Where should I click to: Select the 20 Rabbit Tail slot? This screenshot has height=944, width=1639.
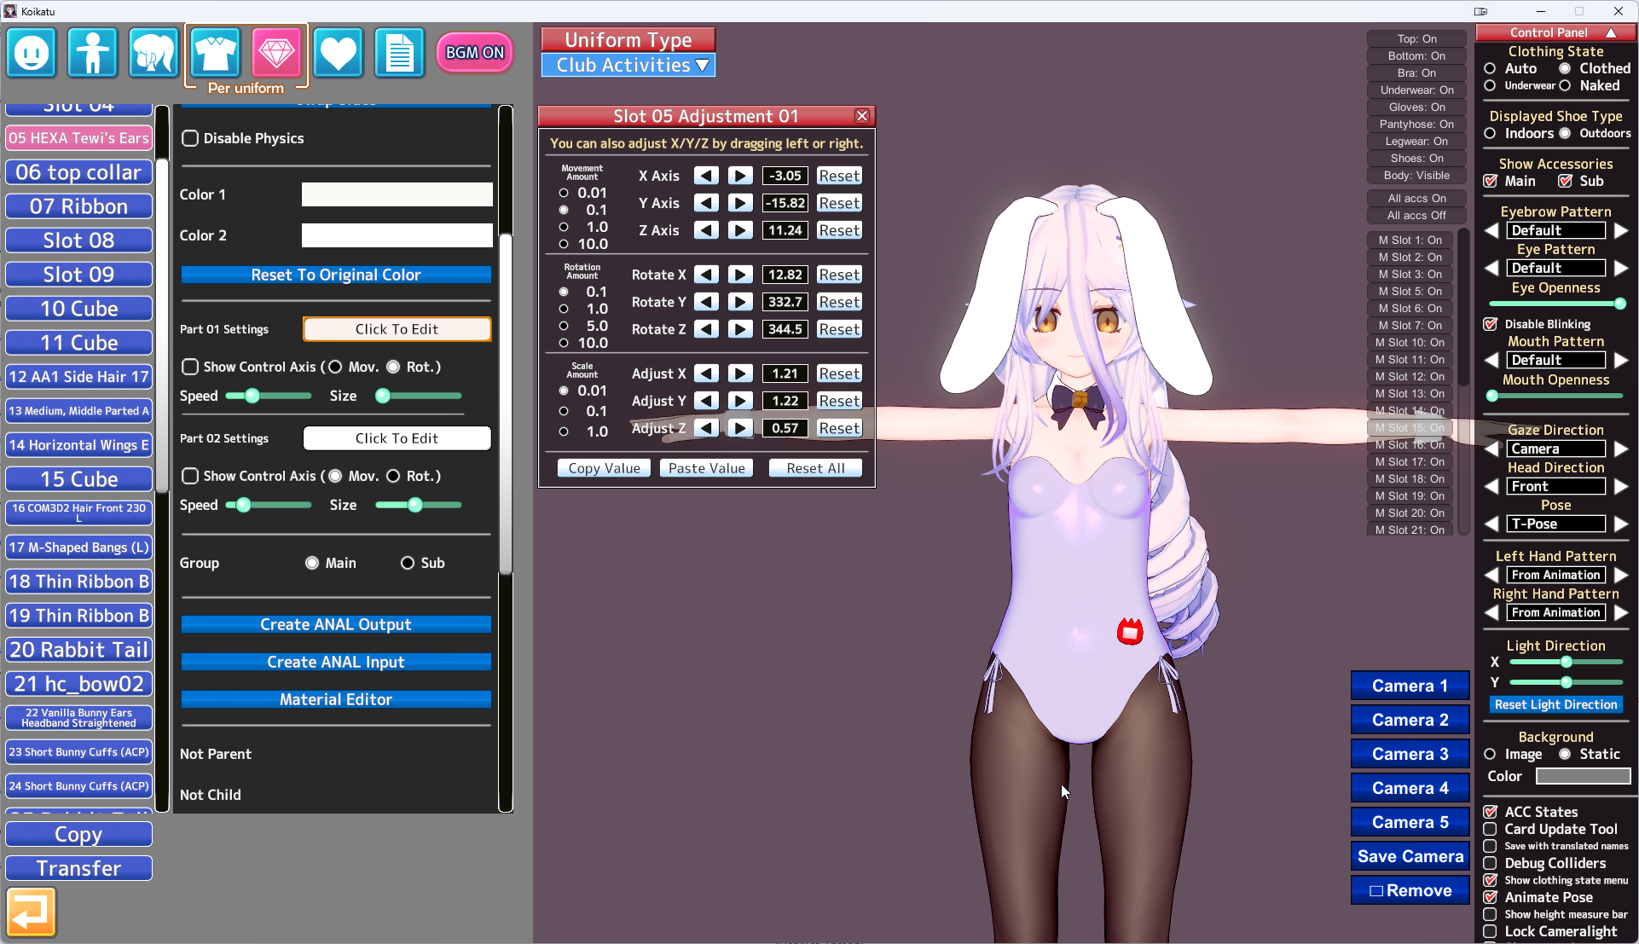(x=79, y=650)
